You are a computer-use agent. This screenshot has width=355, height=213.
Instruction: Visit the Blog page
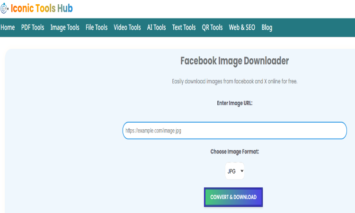click(x=267, y=27)
